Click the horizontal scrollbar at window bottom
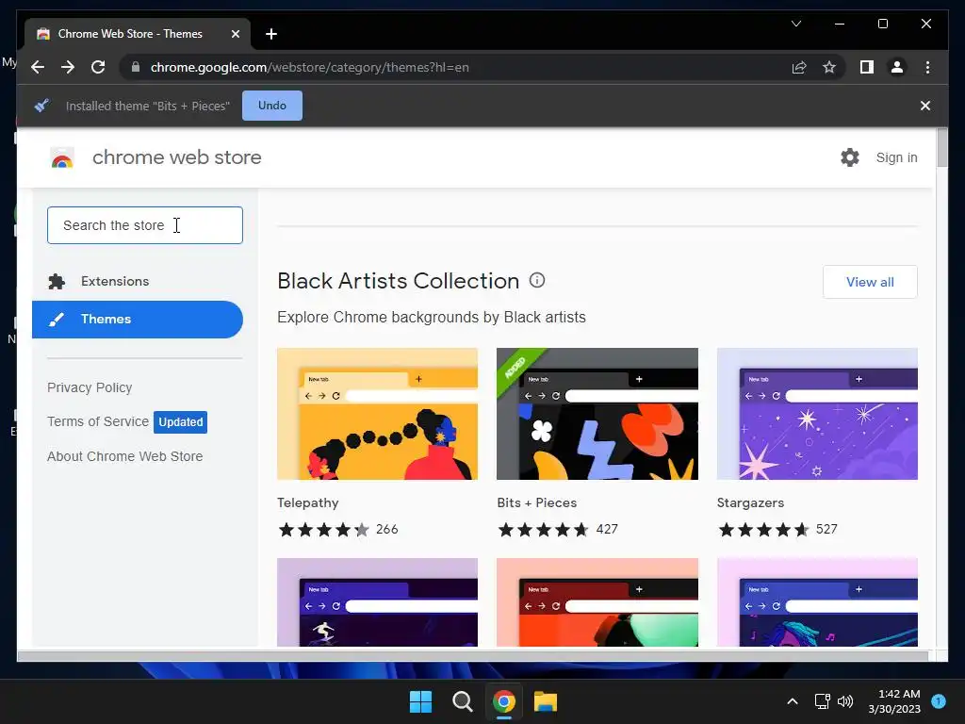Image resolution: width=965 pixels, height=724 pixels. [x=473, y=656]
